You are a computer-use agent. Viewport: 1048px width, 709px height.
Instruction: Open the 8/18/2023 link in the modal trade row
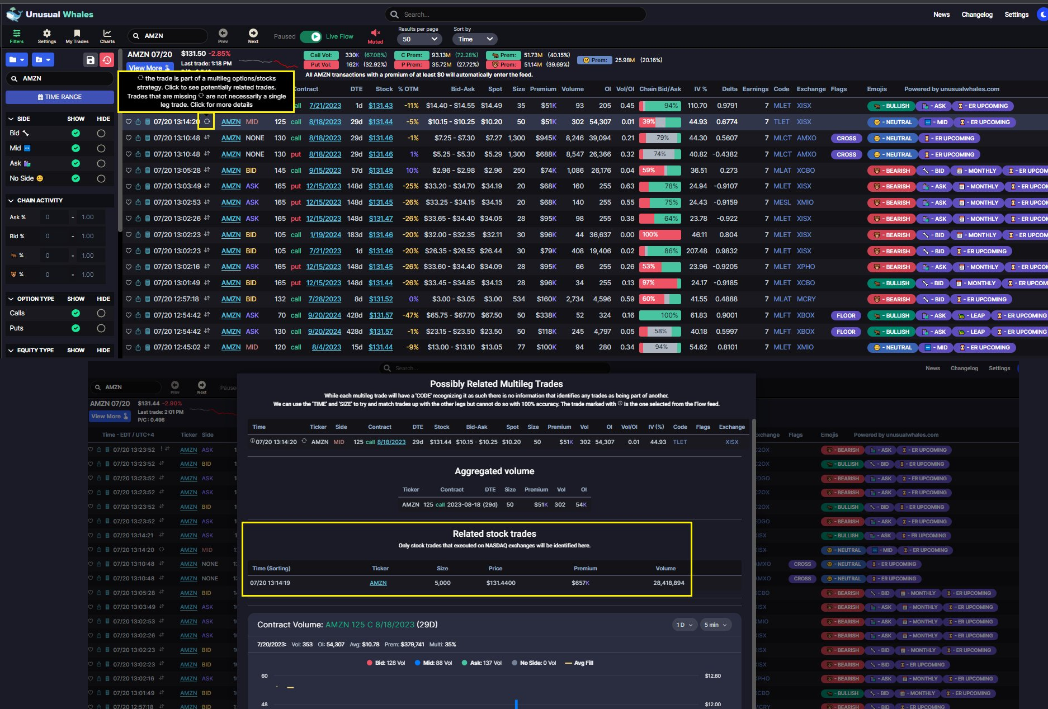pos(391,442)
